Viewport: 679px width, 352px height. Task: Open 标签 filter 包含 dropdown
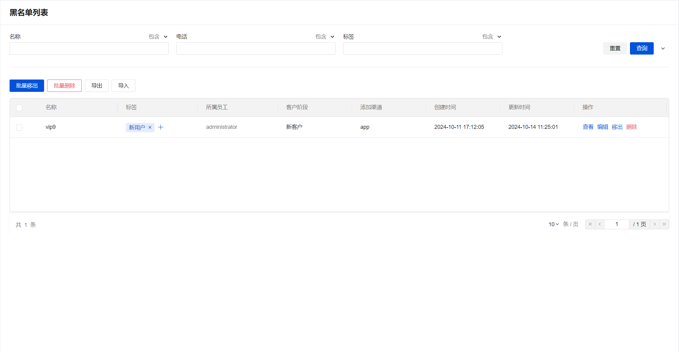[x=492, y=37]
